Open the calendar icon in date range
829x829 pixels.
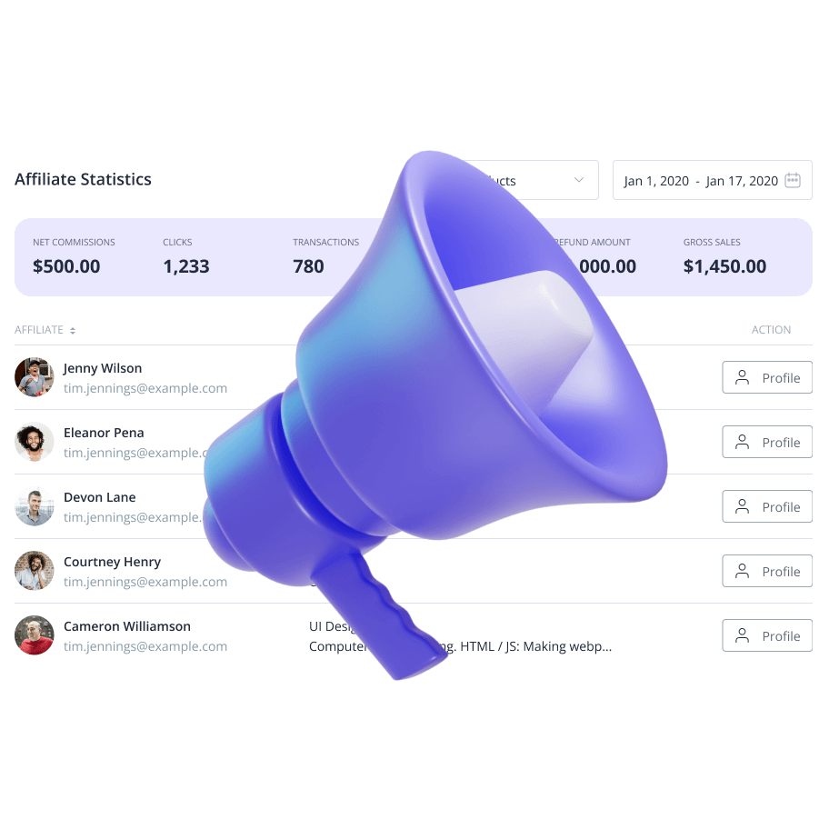pos(793,180)
